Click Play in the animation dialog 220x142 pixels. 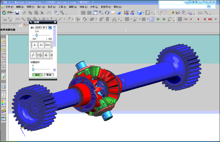click(x=34, y=45)
